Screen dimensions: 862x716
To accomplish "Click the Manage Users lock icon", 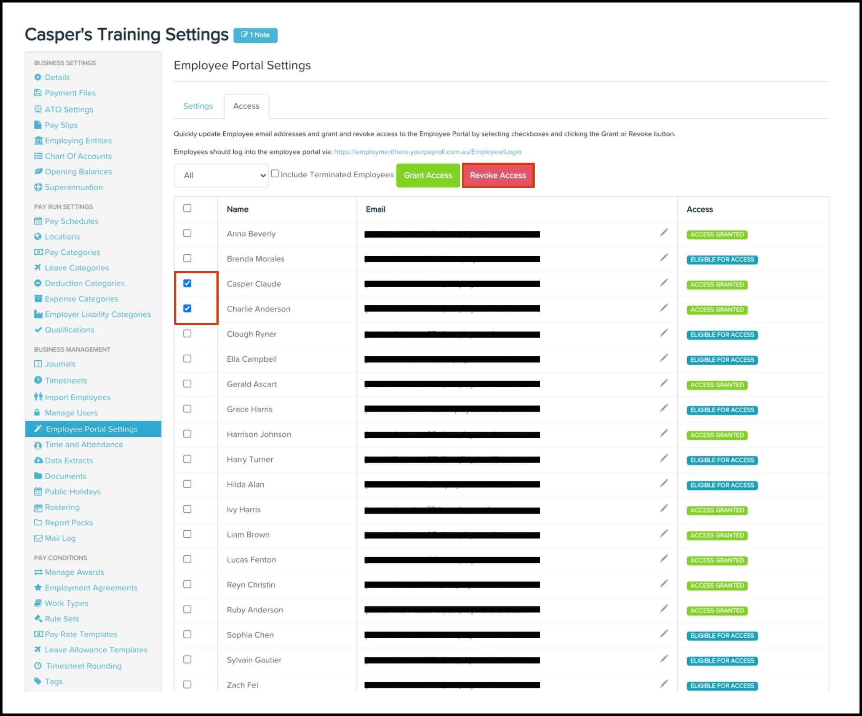I will pos(37,413).
